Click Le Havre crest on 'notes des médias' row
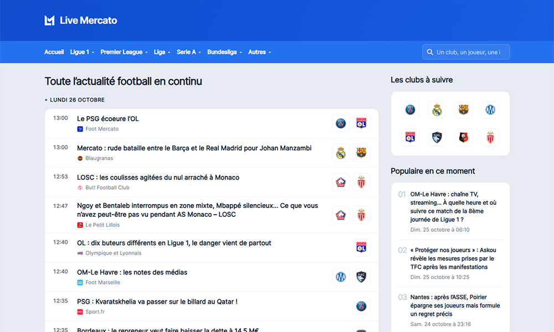The image size is (554, 332). coord(361,277)
